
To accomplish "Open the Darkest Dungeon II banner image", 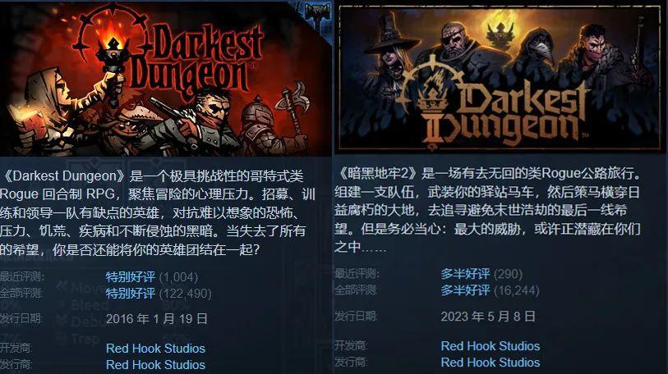I will [500, 78].
